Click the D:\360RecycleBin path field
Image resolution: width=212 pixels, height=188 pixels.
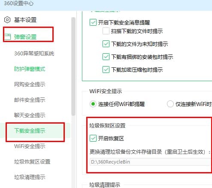pos(150,162)
